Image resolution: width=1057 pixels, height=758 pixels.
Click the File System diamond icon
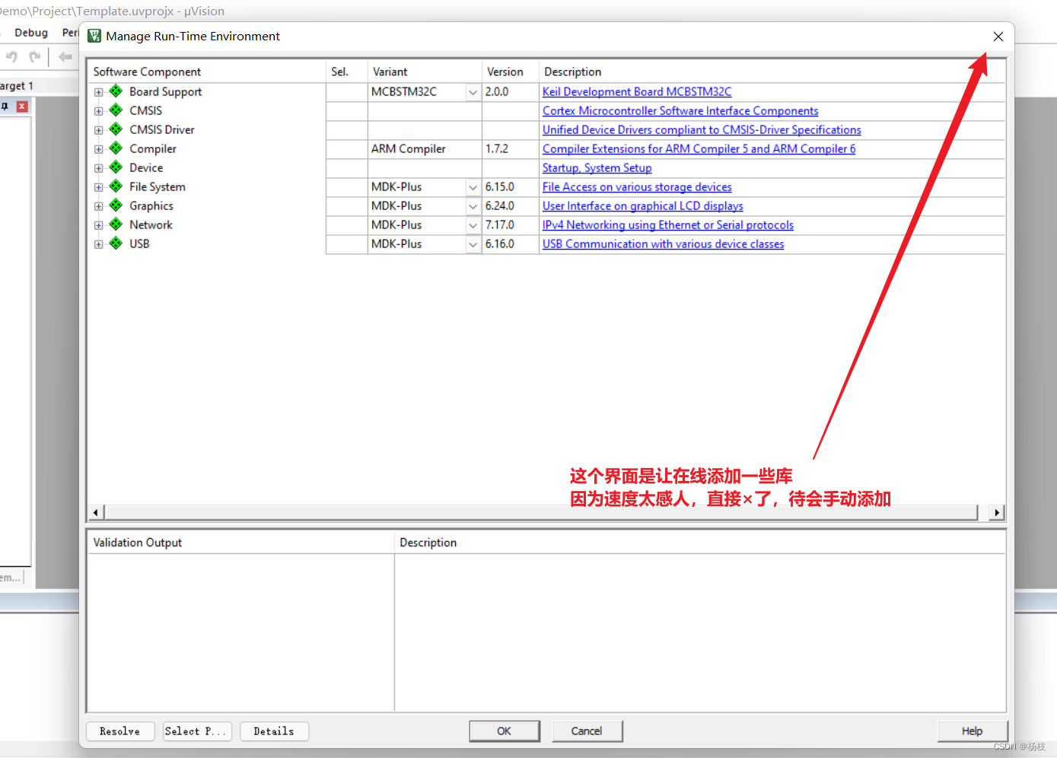(x=116, y=186)
